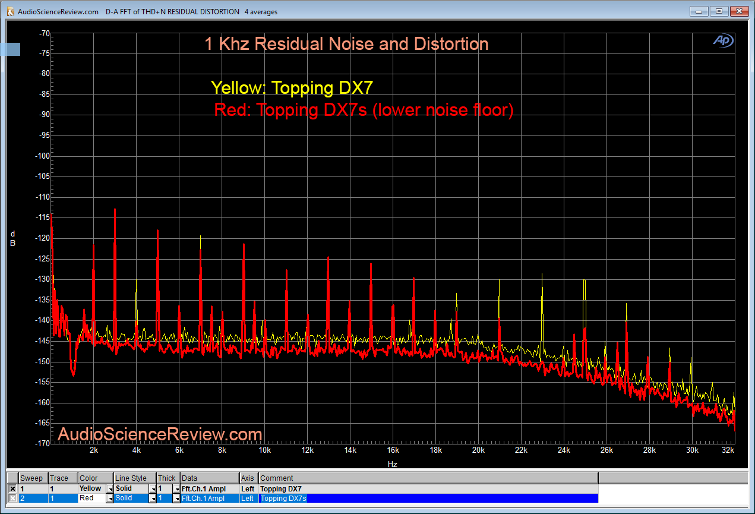Click the Axis column header

tap(249, 478)
